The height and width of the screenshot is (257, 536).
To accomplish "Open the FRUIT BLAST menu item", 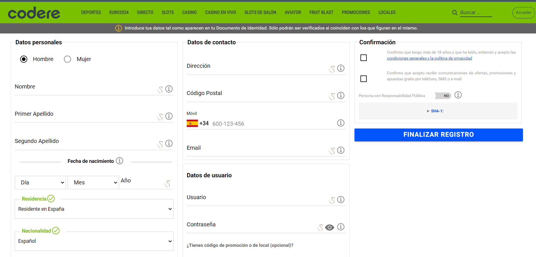I will tap(321, 12).
